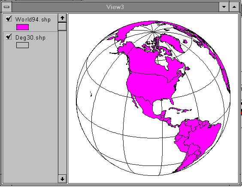This screenshot has height=187, width=242.
Task: Click the minimize down-arrow button of View3
Action: pos(224,7)
